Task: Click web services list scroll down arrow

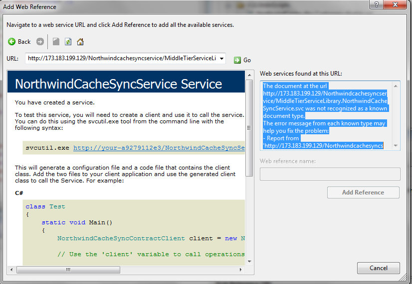Action: [x=396, y=146]
